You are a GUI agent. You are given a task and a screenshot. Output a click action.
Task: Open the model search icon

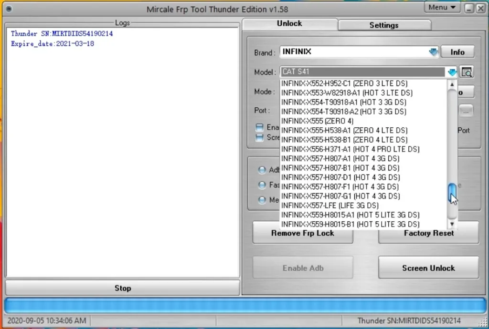466,72
